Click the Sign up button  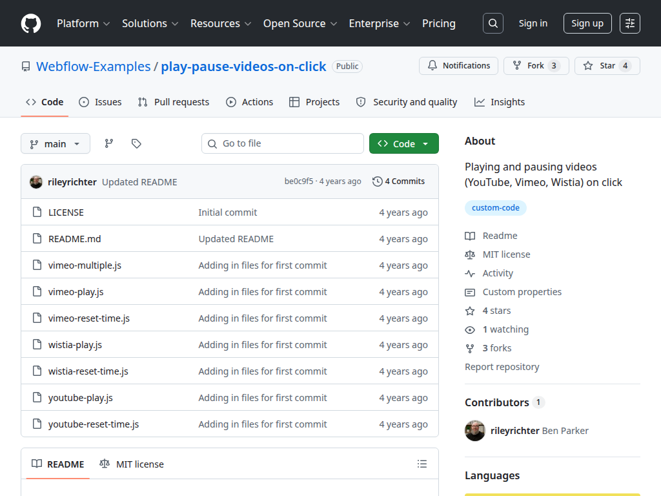click(x=587, y=23)
